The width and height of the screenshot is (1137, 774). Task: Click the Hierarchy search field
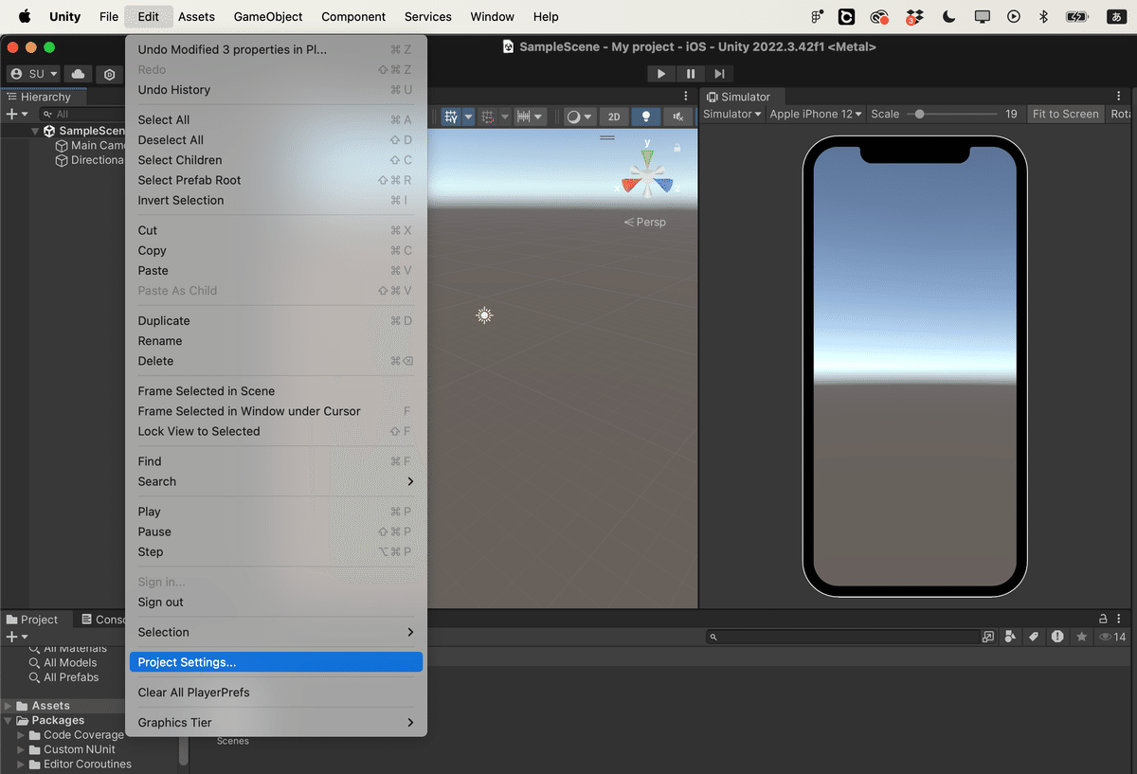(83, 114)
